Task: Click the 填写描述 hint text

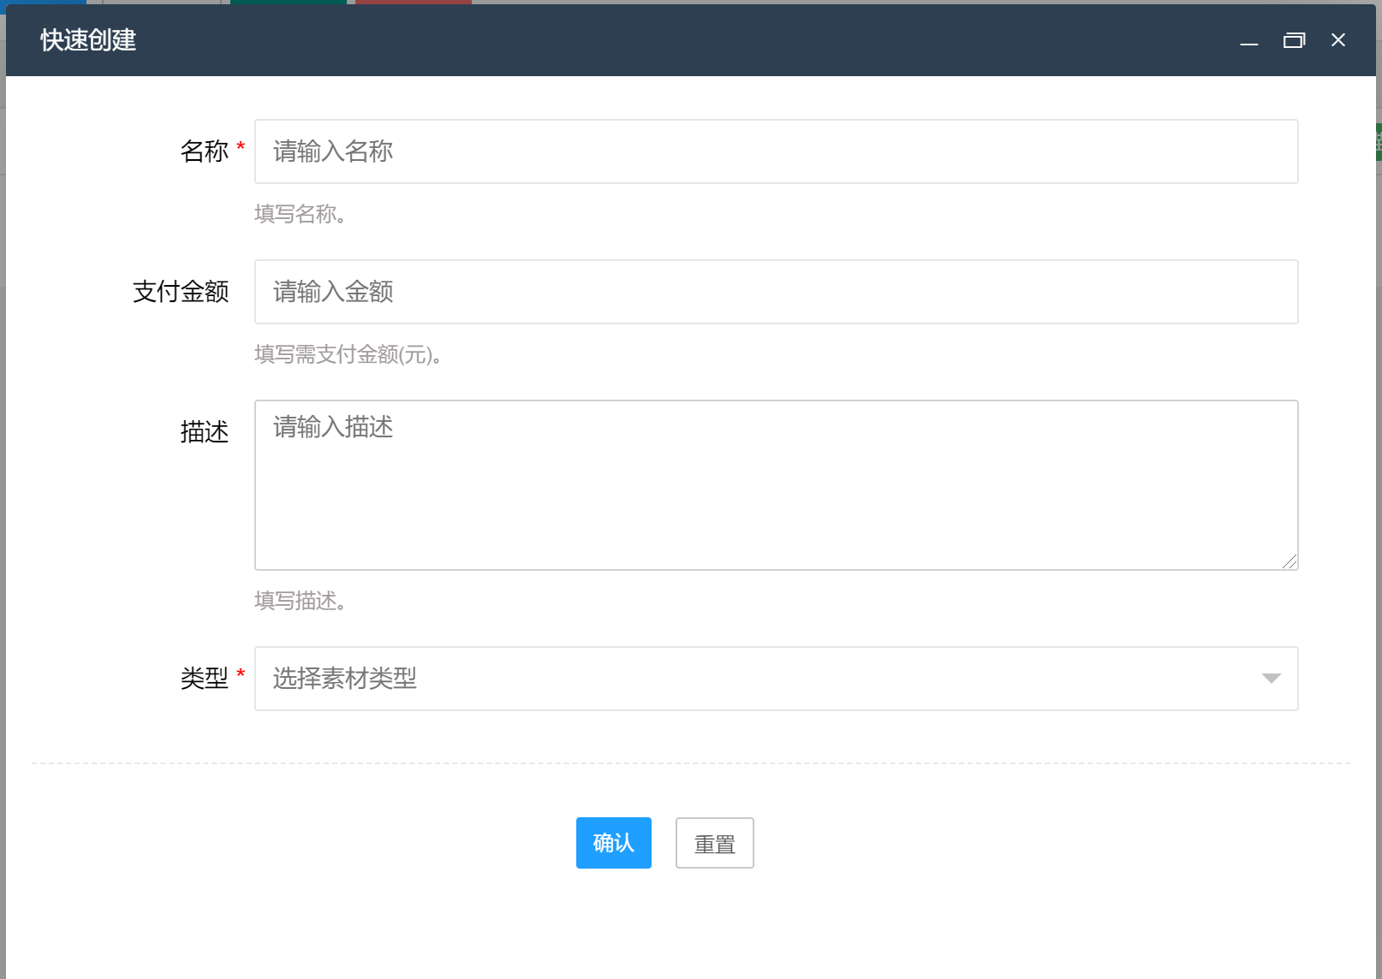Action: pos(300,601)
